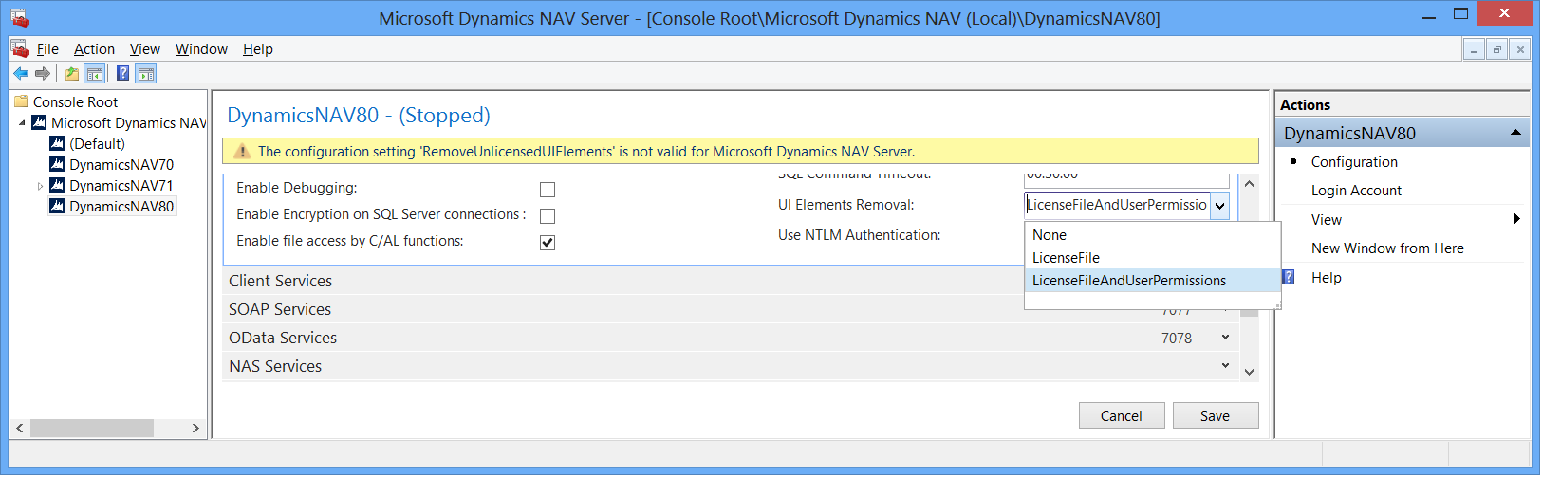The height and width of the screenshot is (477, 1542).
Task: Collapse the DynamicsNAV80 Actions section arrow
Action: 1515,133
